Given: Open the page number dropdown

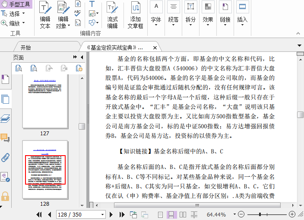Looking at the screenshot, I should [x=103, y=214].
